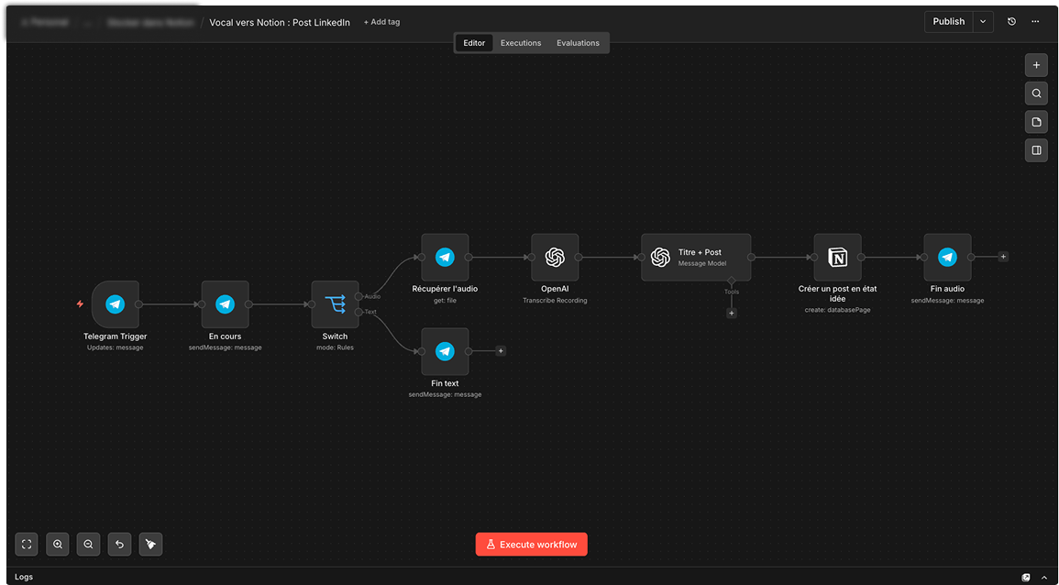Click the Switch node's Audio output handle
The width and height of the screenshot is (1059, 585).
click(x=359, y=296)
